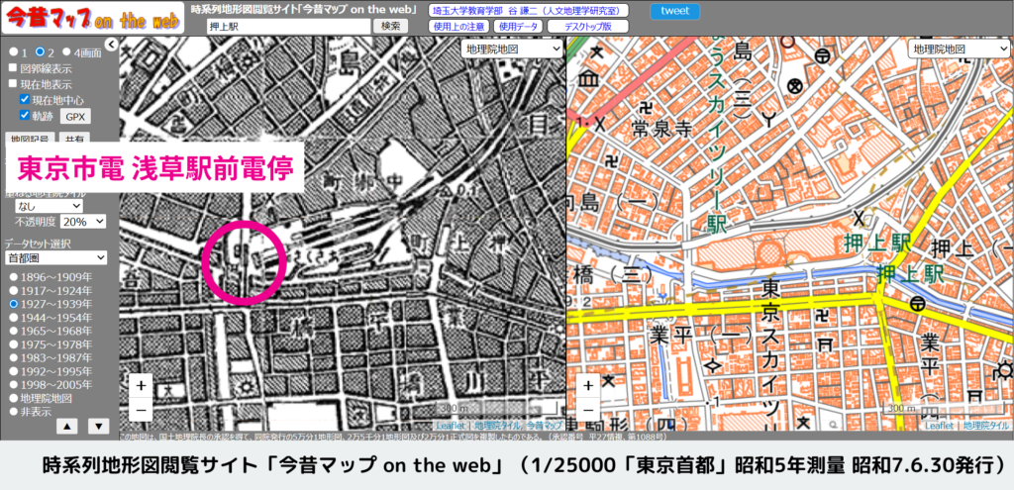Open the 使用上の注意 menu item
1014x490 pixels.
tap(458, 27)
